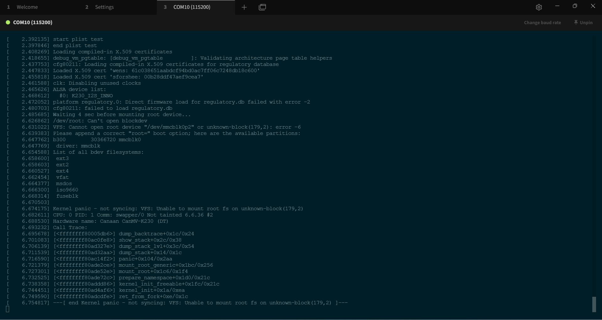Click the COM10 (115200) session title
This screenshot has height=320, width=602.
[x=33, y=23]
